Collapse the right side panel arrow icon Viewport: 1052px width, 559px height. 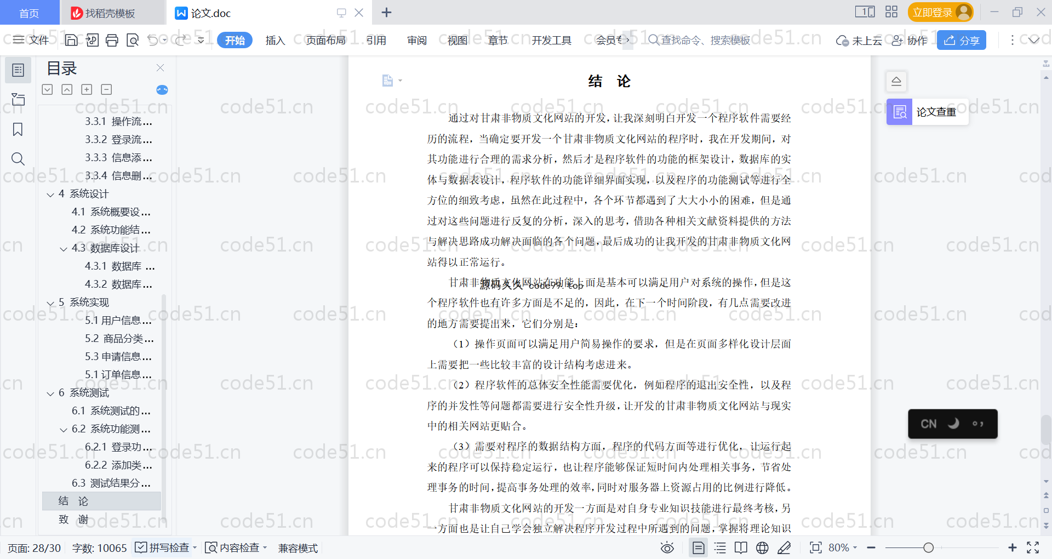896,82
